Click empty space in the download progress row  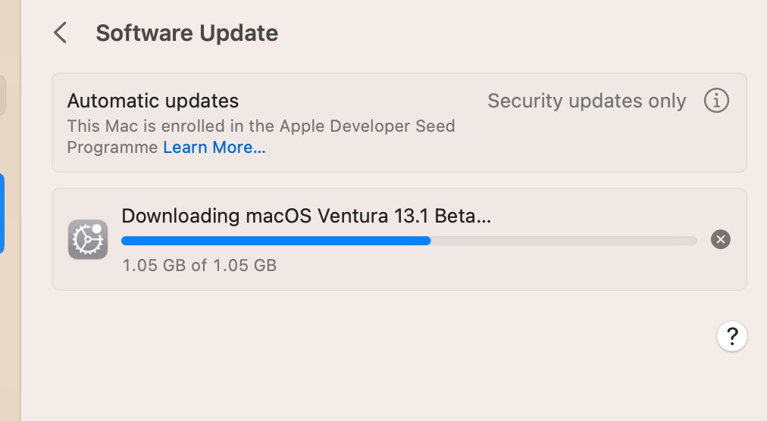[531, 269]
